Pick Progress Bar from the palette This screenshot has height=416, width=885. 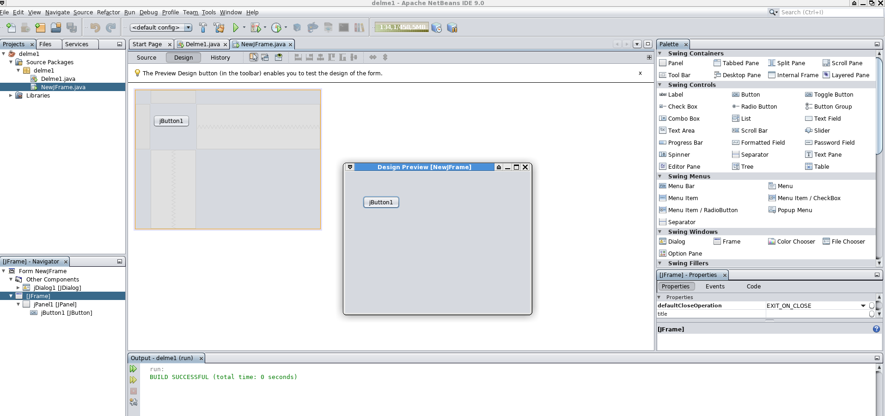(681, 142)
